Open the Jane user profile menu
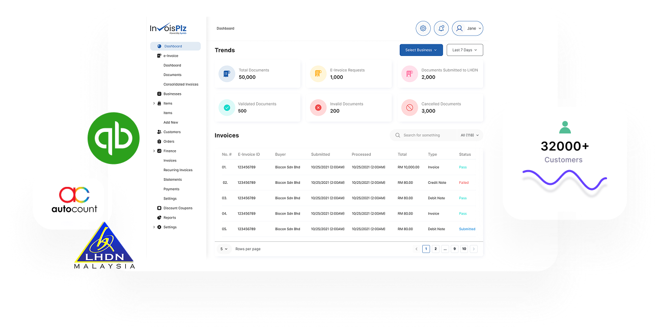Screen dimensions: 660x332 468,29
